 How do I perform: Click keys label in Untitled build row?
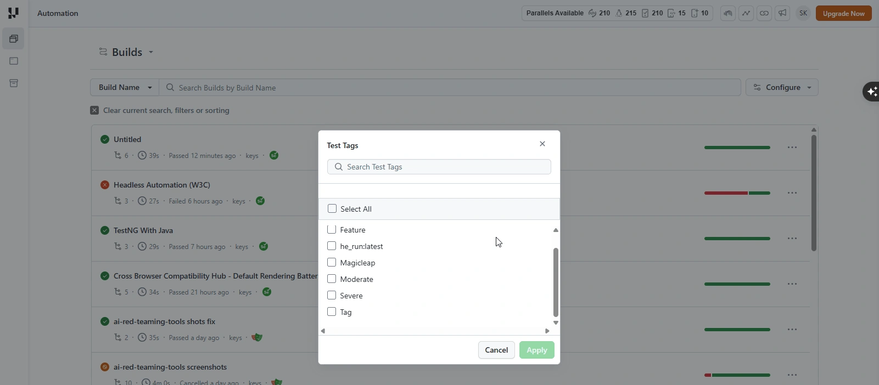pyautogui.click(x=252, y=156)
